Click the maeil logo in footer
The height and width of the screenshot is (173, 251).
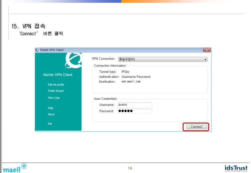tap(15, 168)
